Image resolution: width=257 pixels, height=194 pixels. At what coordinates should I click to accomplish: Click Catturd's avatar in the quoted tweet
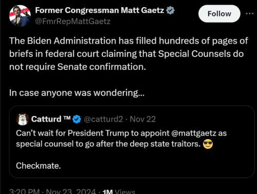tap(23, 119)
